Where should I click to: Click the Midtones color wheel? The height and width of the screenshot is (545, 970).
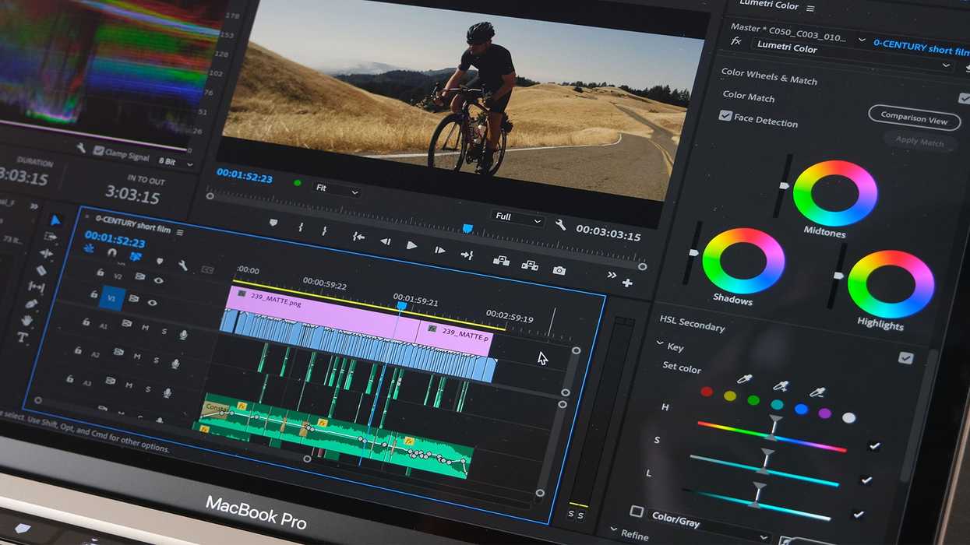pyautogui.click(x=834, y=193)
